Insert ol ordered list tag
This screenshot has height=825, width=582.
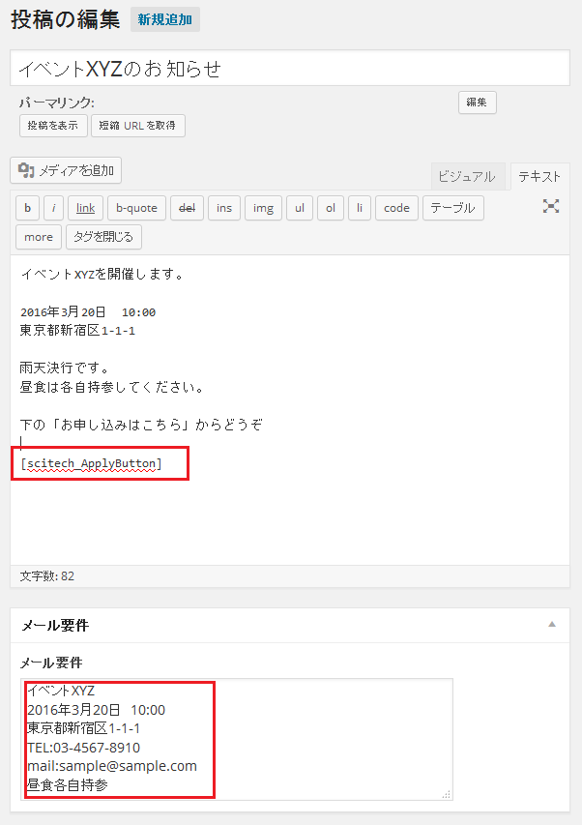click(331, 208)
